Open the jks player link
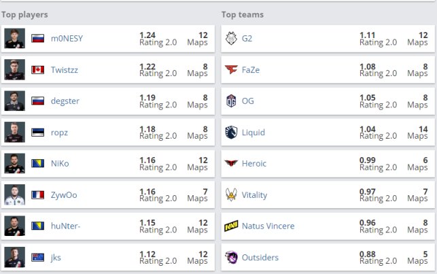 pyautogui.click(x=56, y=258)
